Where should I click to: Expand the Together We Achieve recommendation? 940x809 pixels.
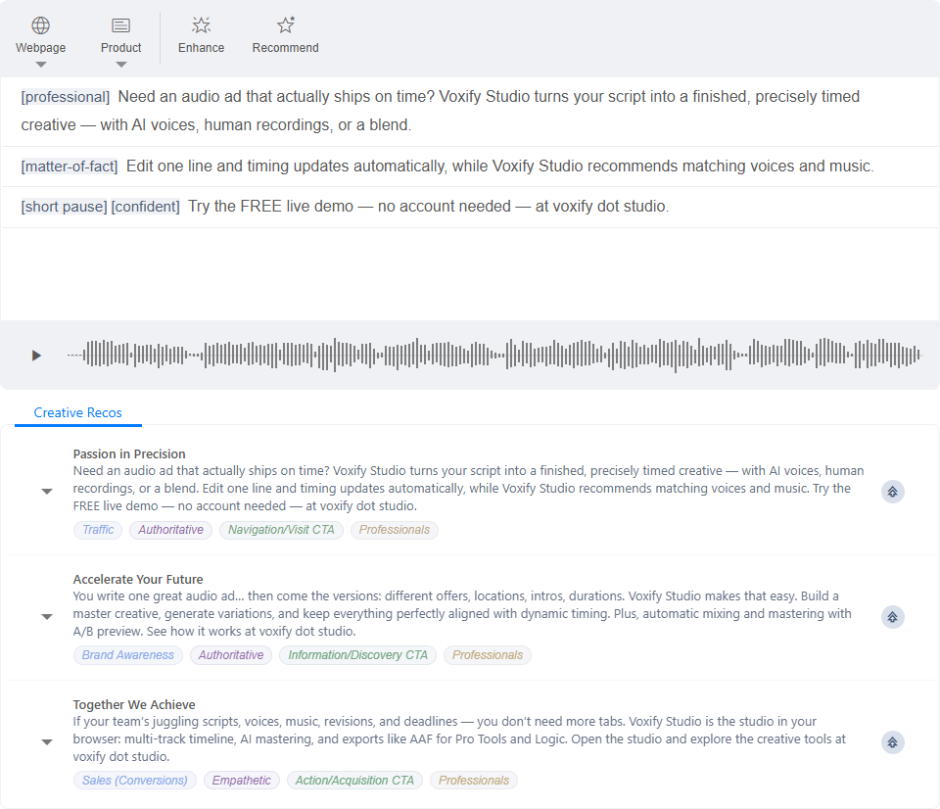coord(47,742)
